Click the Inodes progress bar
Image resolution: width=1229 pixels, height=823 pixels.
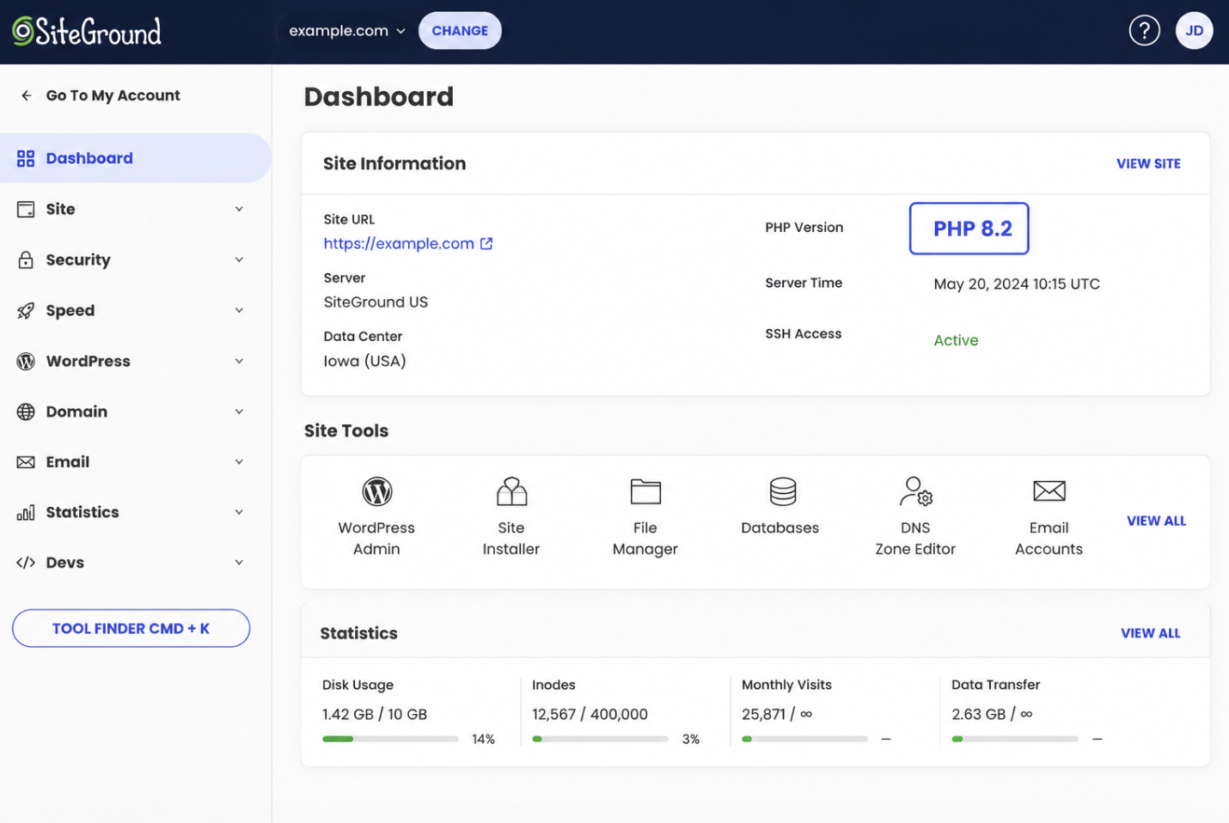[600, 739]
